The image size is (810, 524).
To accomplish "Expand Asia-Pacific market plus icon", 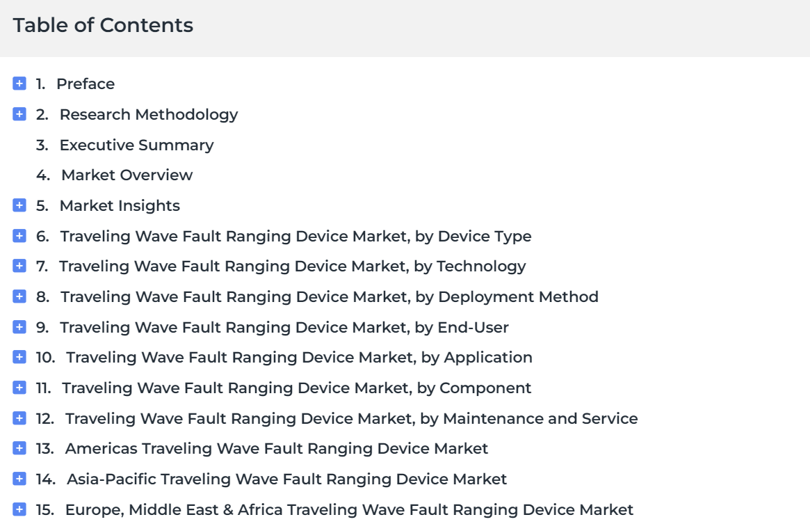I will click(19, 479).
